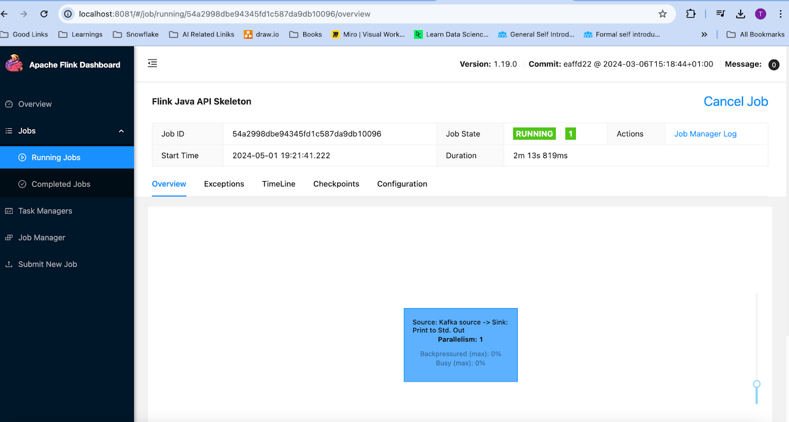Click the start time 2024-05-01 19:21:41.222
This screenshot has width=789, height=422.
pyautogui.click(x=281, y=156)
